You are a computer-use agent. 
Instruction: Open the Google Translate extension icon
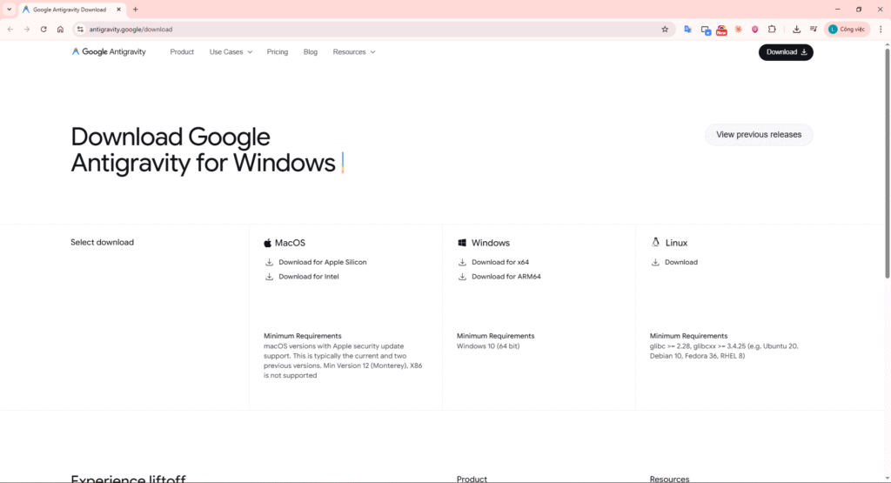click(x=687, y=29)
